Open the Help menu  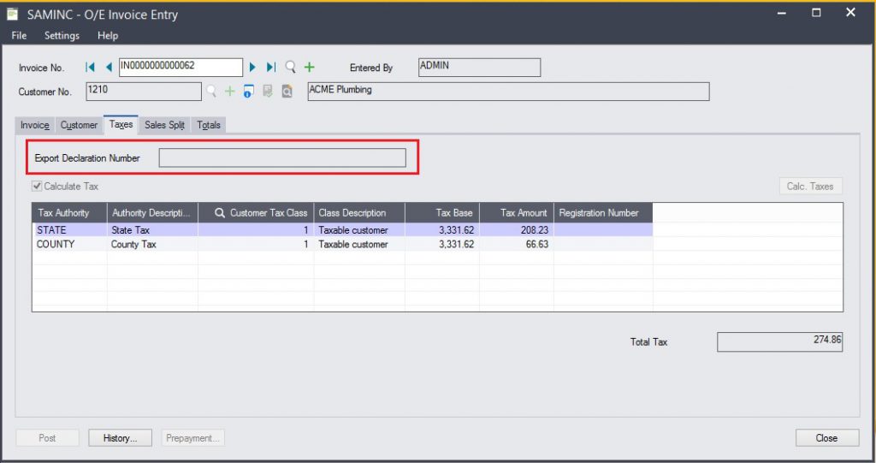click(x=108, y=36)
